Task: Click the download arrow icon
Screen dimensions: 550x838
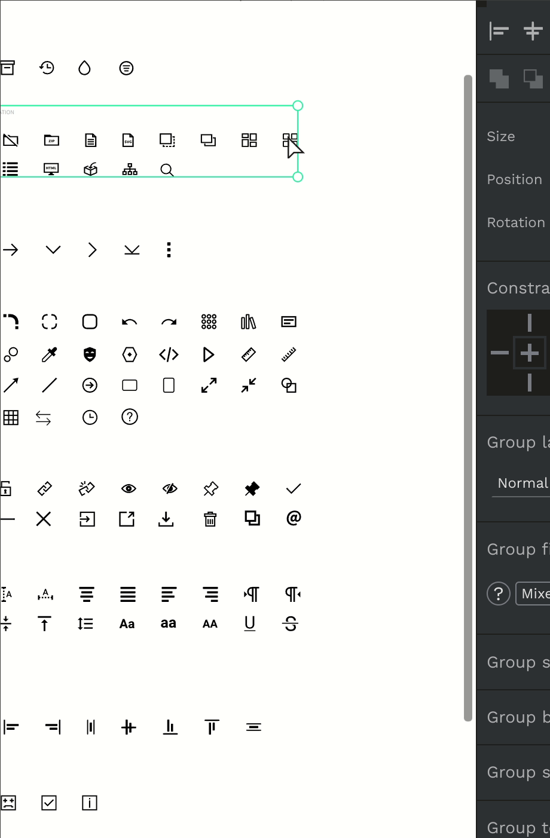Action: point(166,519)
